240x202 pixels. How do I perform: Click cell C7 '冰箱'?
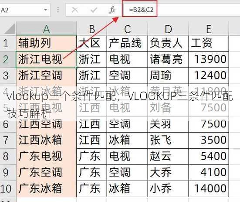point(127,140)
